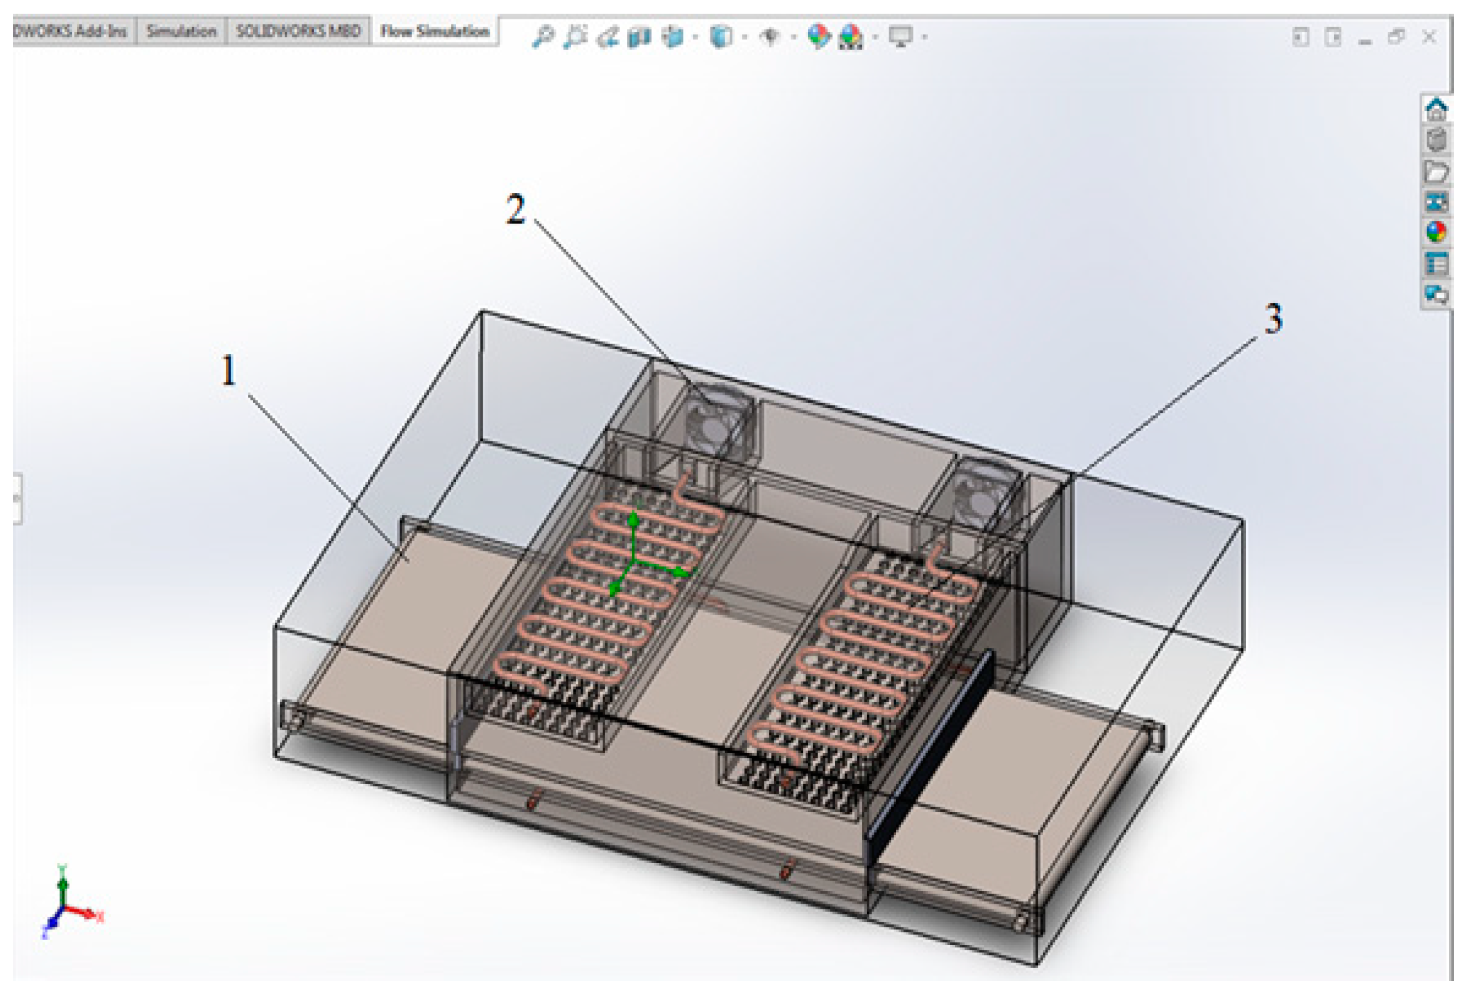Switch to the SOLIDWORKS MBD tab
1472x998 pixels.
click(298, 31)
